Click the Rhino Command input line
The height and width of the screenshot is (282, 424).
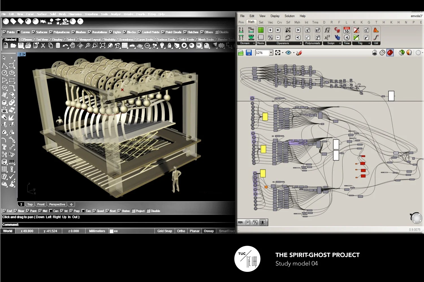pos(118,225)
